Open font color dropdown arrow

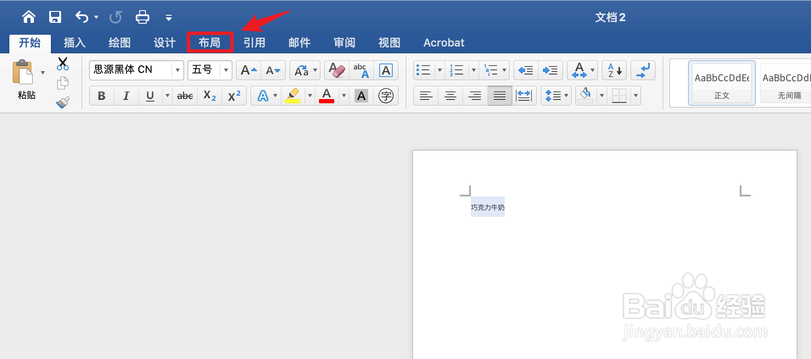coord(344,96)
